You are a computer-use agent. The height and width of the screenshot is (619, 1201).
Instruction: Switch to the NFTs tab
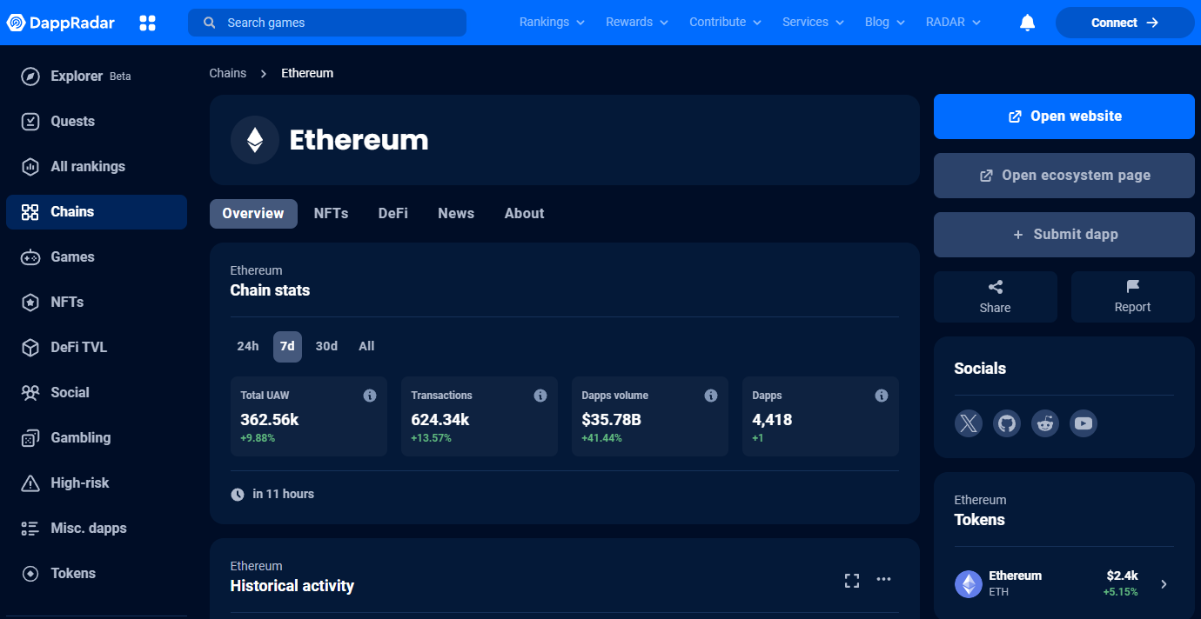[x=331, y=213]
